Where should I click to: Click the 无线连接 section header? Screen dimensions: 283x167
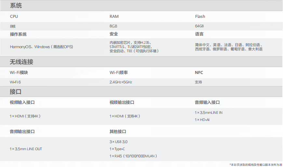pyautogui.click(x=21, y=62)
